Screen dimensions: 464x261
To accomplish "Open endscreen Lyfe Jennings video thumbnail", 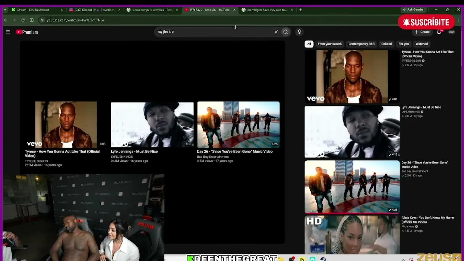I will tap(152, 124).
